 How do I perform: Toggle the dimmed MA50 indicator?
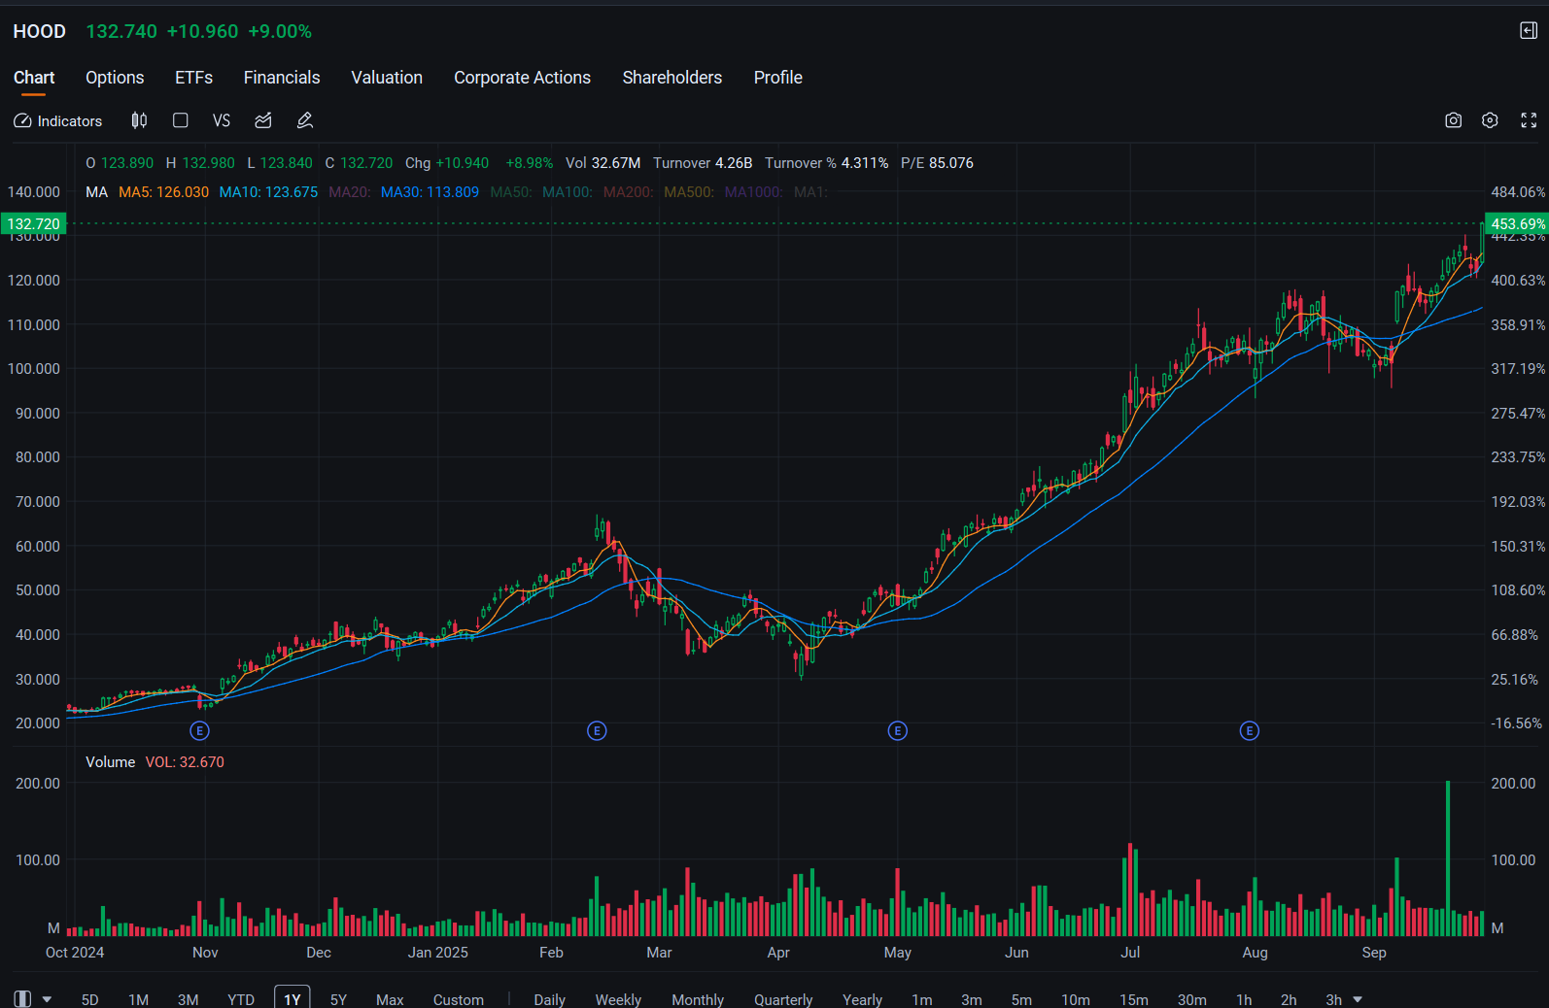(511, 192)
